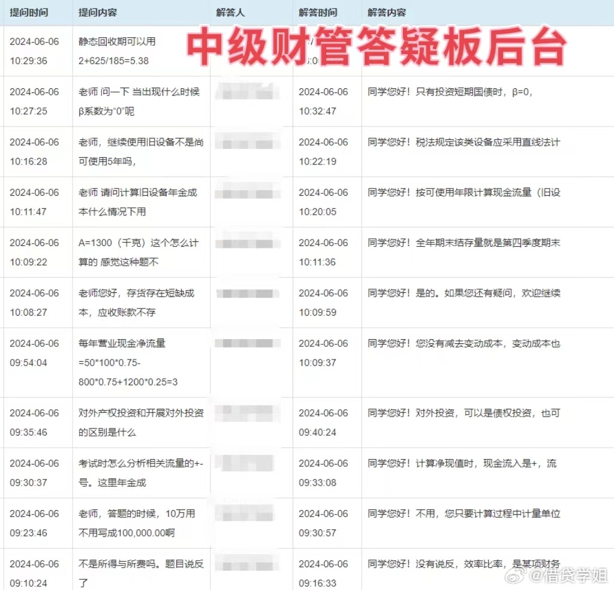The width and height of the screenshot is (614, 590).
Task: Select answer time 2024-06-06 10:20:05
Action: 323,202
